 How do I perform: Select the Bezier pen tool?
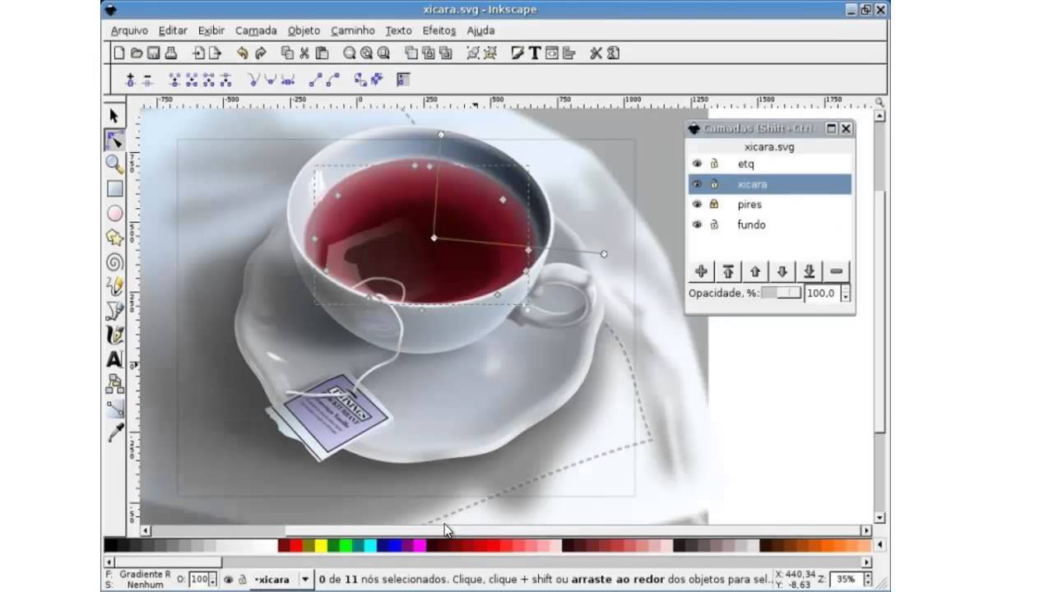[114, 311]
